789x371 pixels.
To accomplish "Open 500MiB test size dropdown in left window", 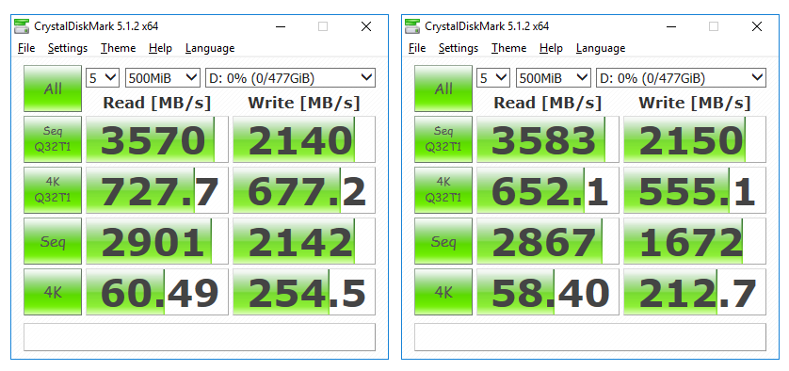I will click(x=163, y=78).
